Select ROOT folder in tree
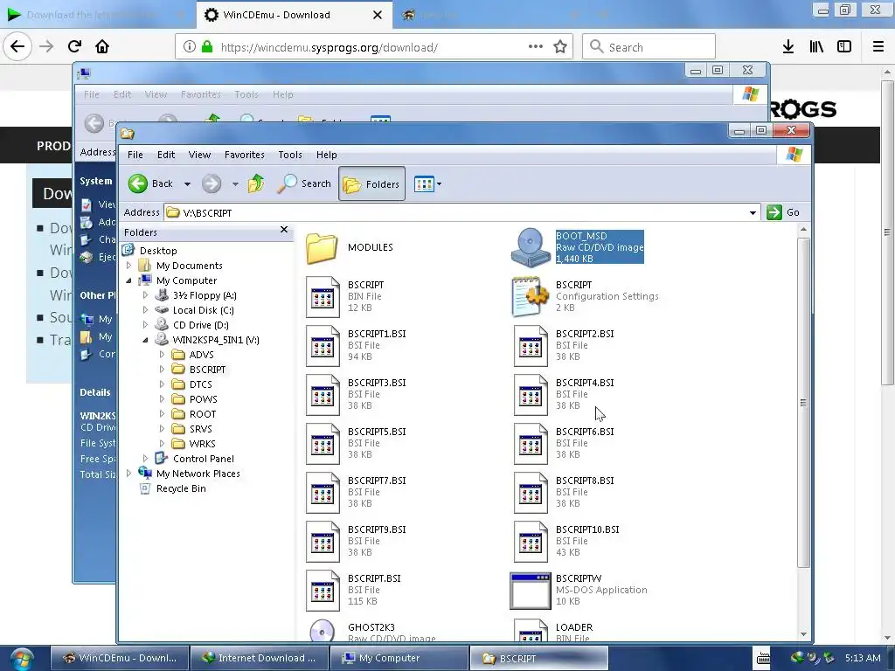 click(x=203, y=413)
